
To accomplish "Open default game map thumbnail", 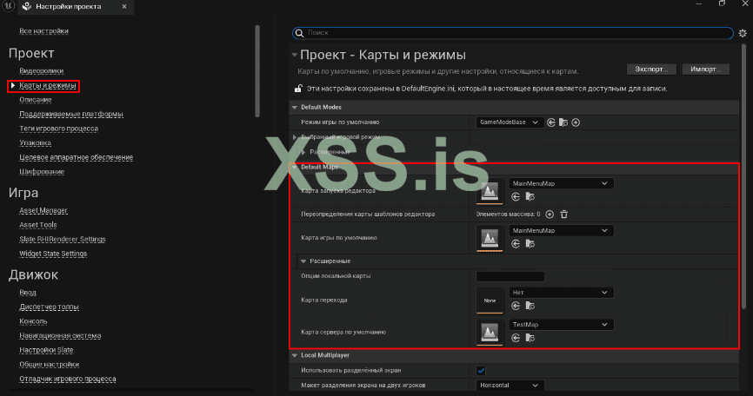I will click(490, 238).
